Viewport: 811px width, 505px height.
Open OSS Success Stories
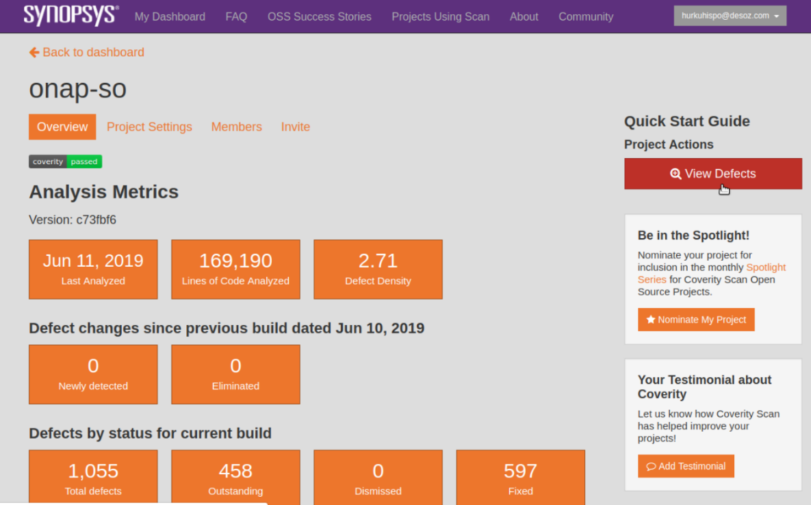319,16
